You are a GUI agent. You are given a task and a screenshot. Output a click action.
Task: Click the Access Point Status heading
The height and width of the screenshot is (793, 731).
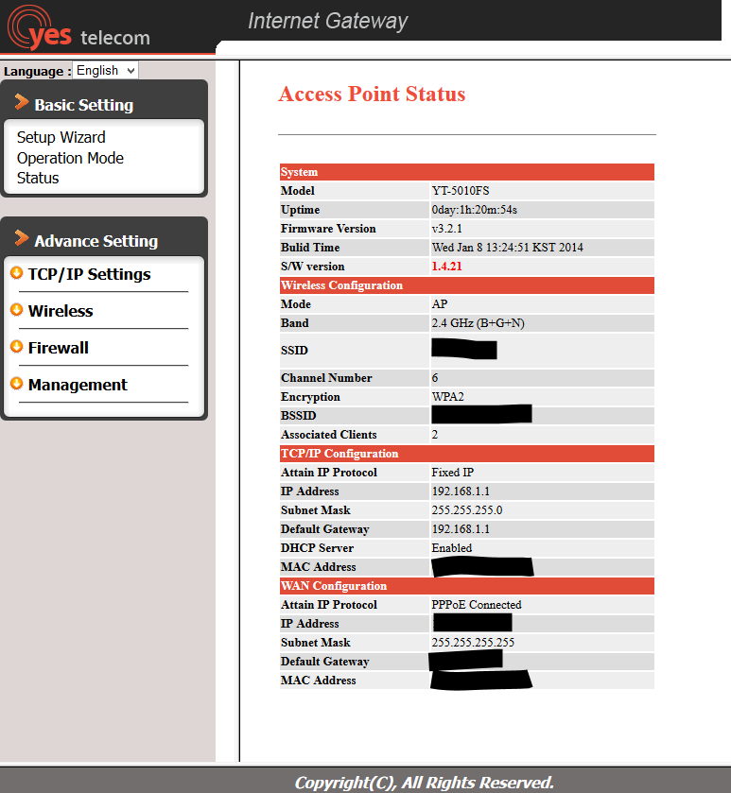click(372, 95)
